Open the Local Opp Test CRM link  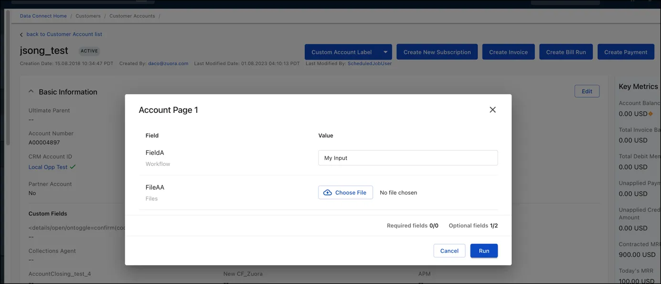click(48, 167)
